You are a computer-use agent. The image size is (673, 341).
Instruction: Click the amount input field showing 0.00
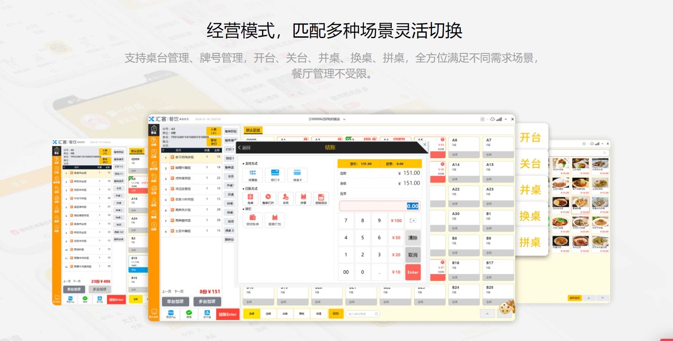click(379, 206)
